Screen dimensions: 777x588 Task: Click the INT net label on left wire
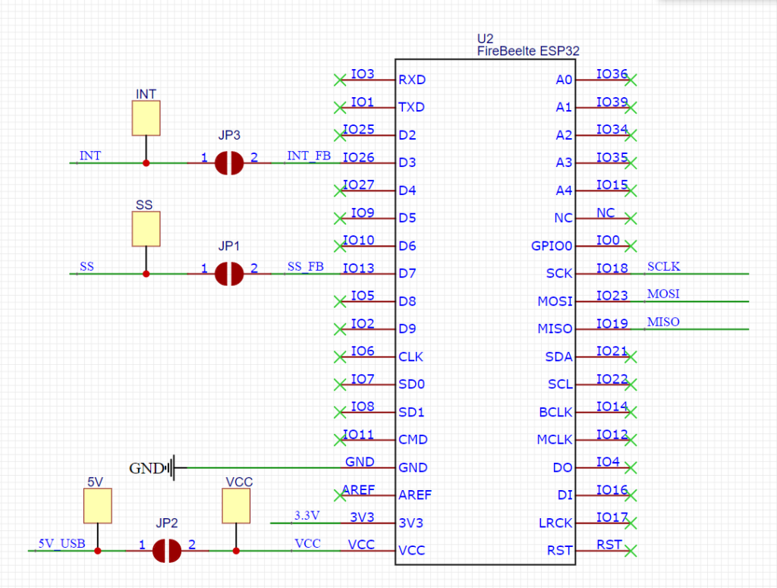click(90, 156)
